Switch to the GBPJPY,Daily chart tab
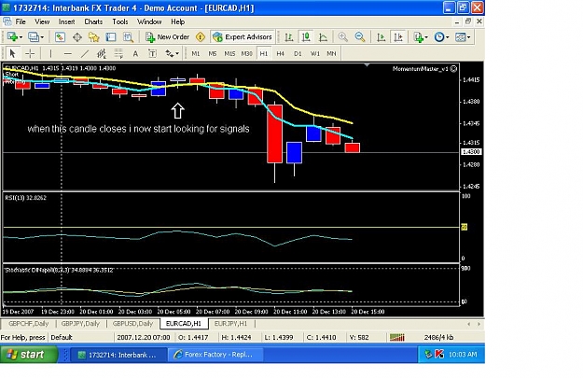 [x=80, y=323]
